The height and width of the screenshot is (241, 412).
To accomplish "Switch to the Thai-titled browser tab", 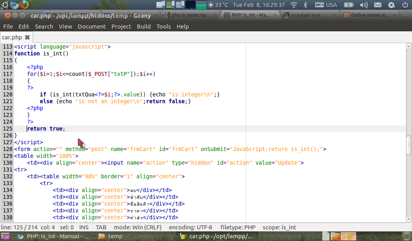I will pos(310,15).
